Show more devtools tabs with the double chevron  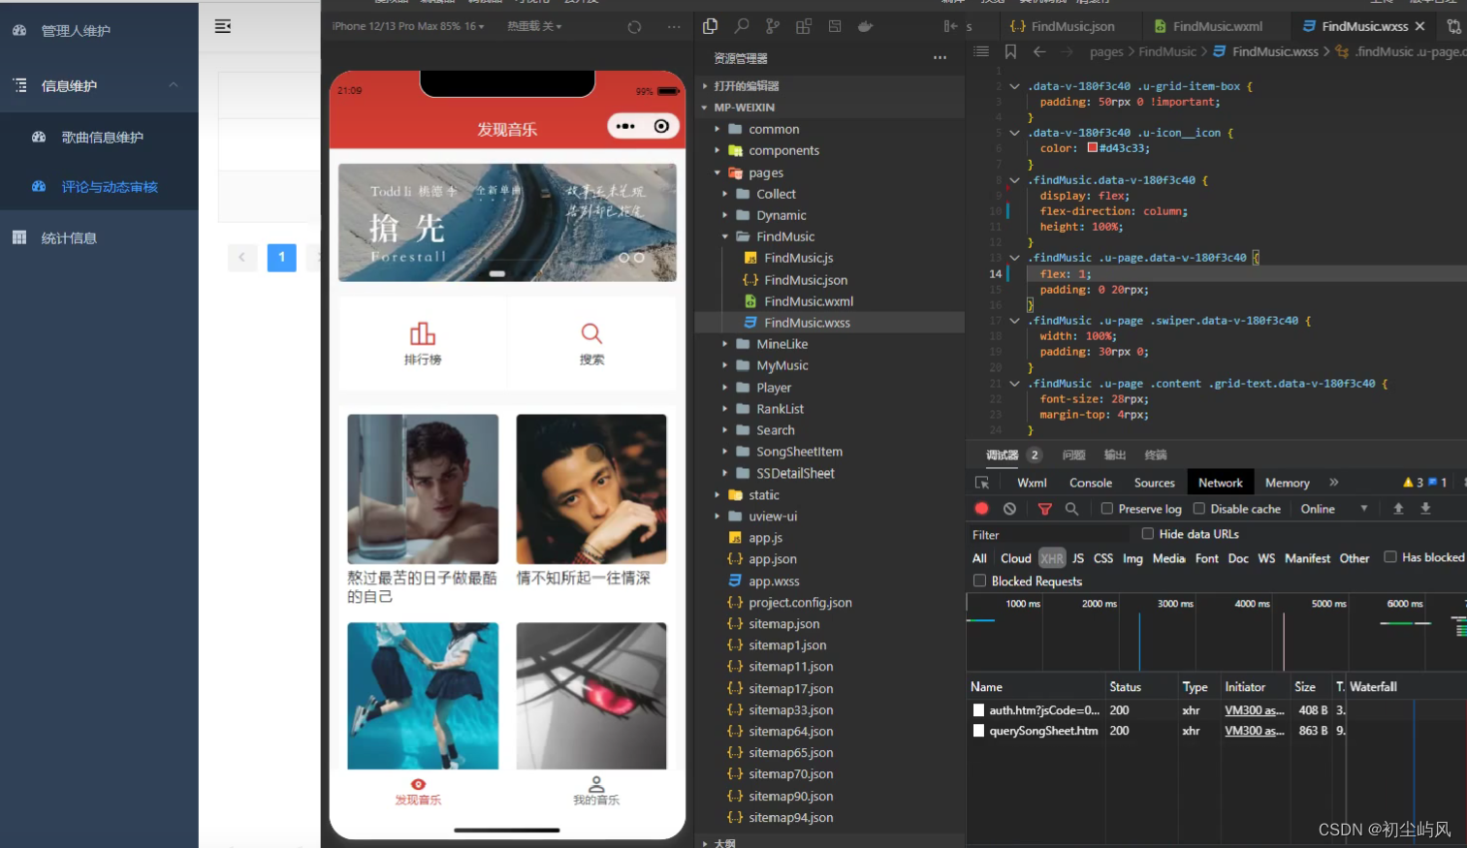point(1334,482)
